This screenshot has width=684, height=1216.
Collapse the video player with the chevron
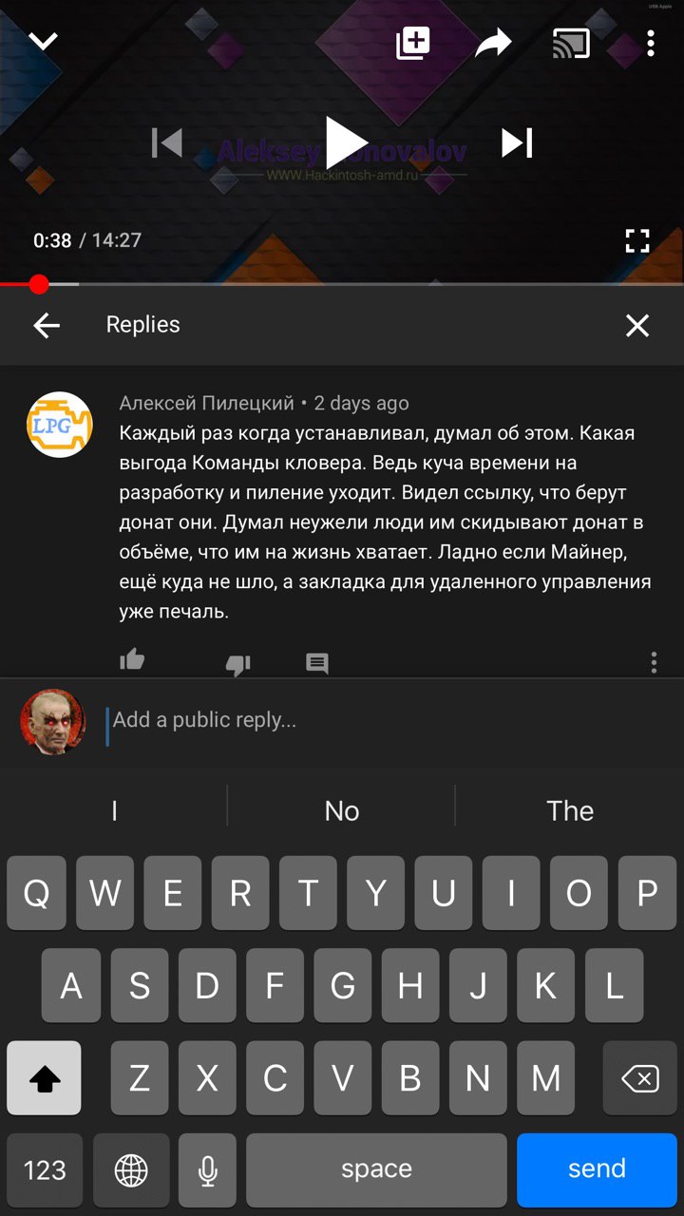coord(44,42)
